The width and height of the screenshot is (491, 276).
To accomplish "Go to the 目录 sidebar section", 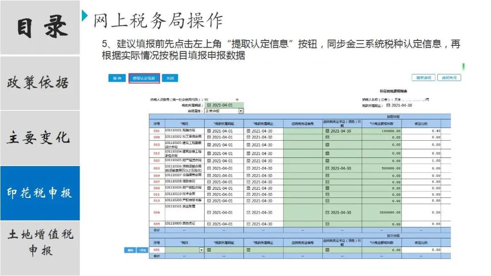I will (40, 28).
